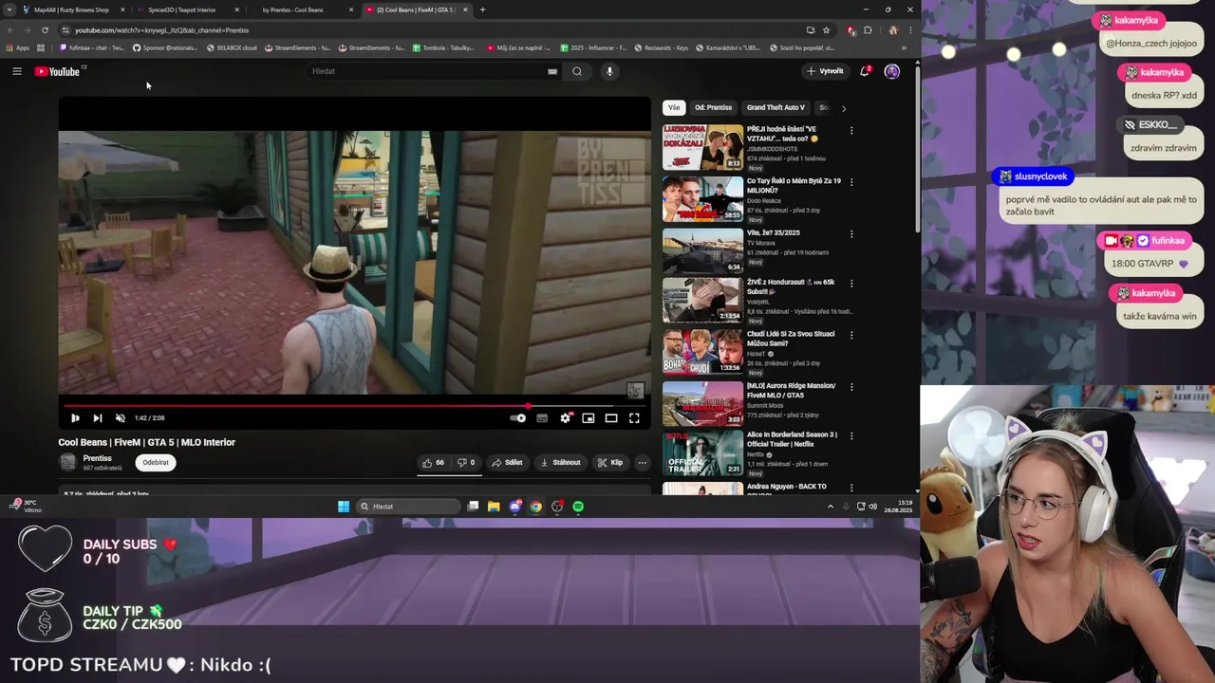Open the Windows Start menu

pos(344,507)
